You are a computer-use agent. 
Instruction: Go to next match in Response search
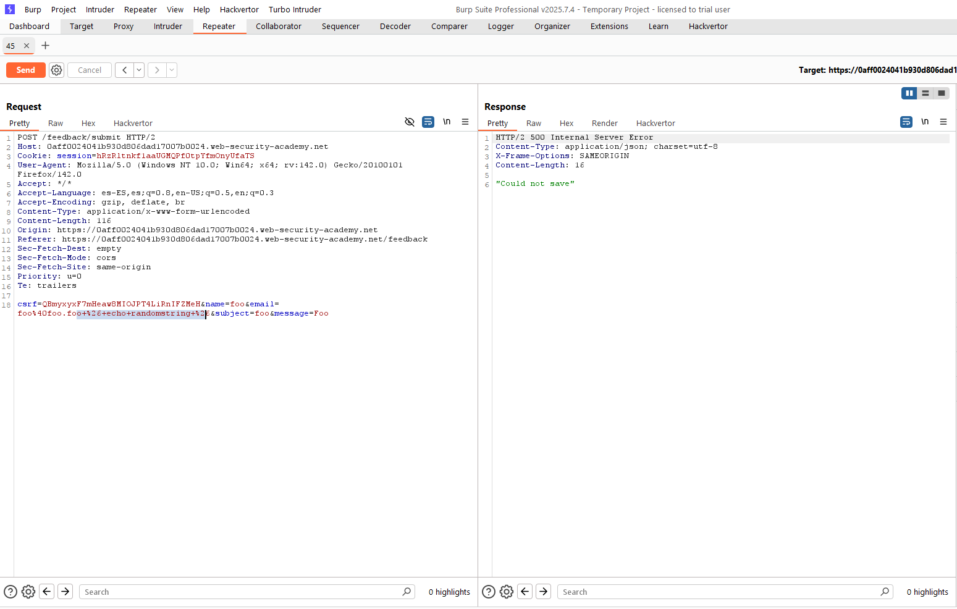tap(543, 592)
